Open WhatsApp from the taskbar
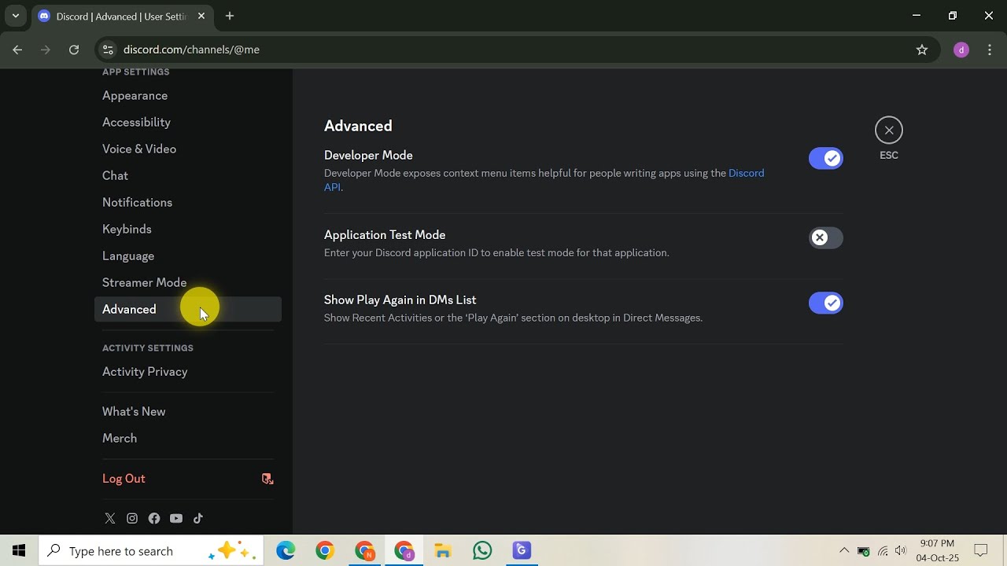1007x566 pixels. [482, 551]
